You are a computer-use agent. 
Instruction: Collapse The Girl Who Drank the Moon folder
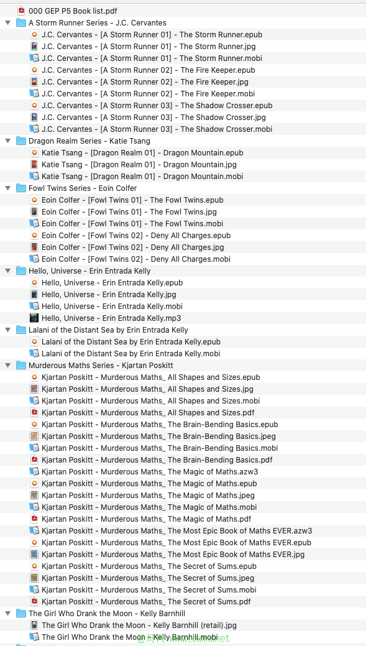coord(7,614)
